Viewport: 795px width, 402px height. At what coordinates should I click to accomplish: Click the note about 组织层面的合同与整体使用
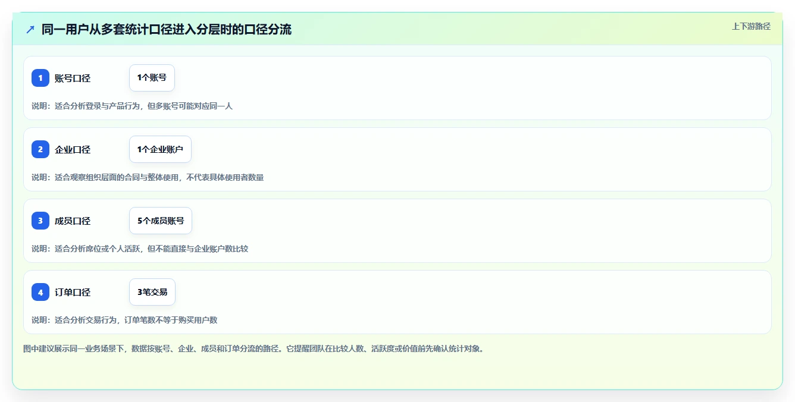point(148,177)
